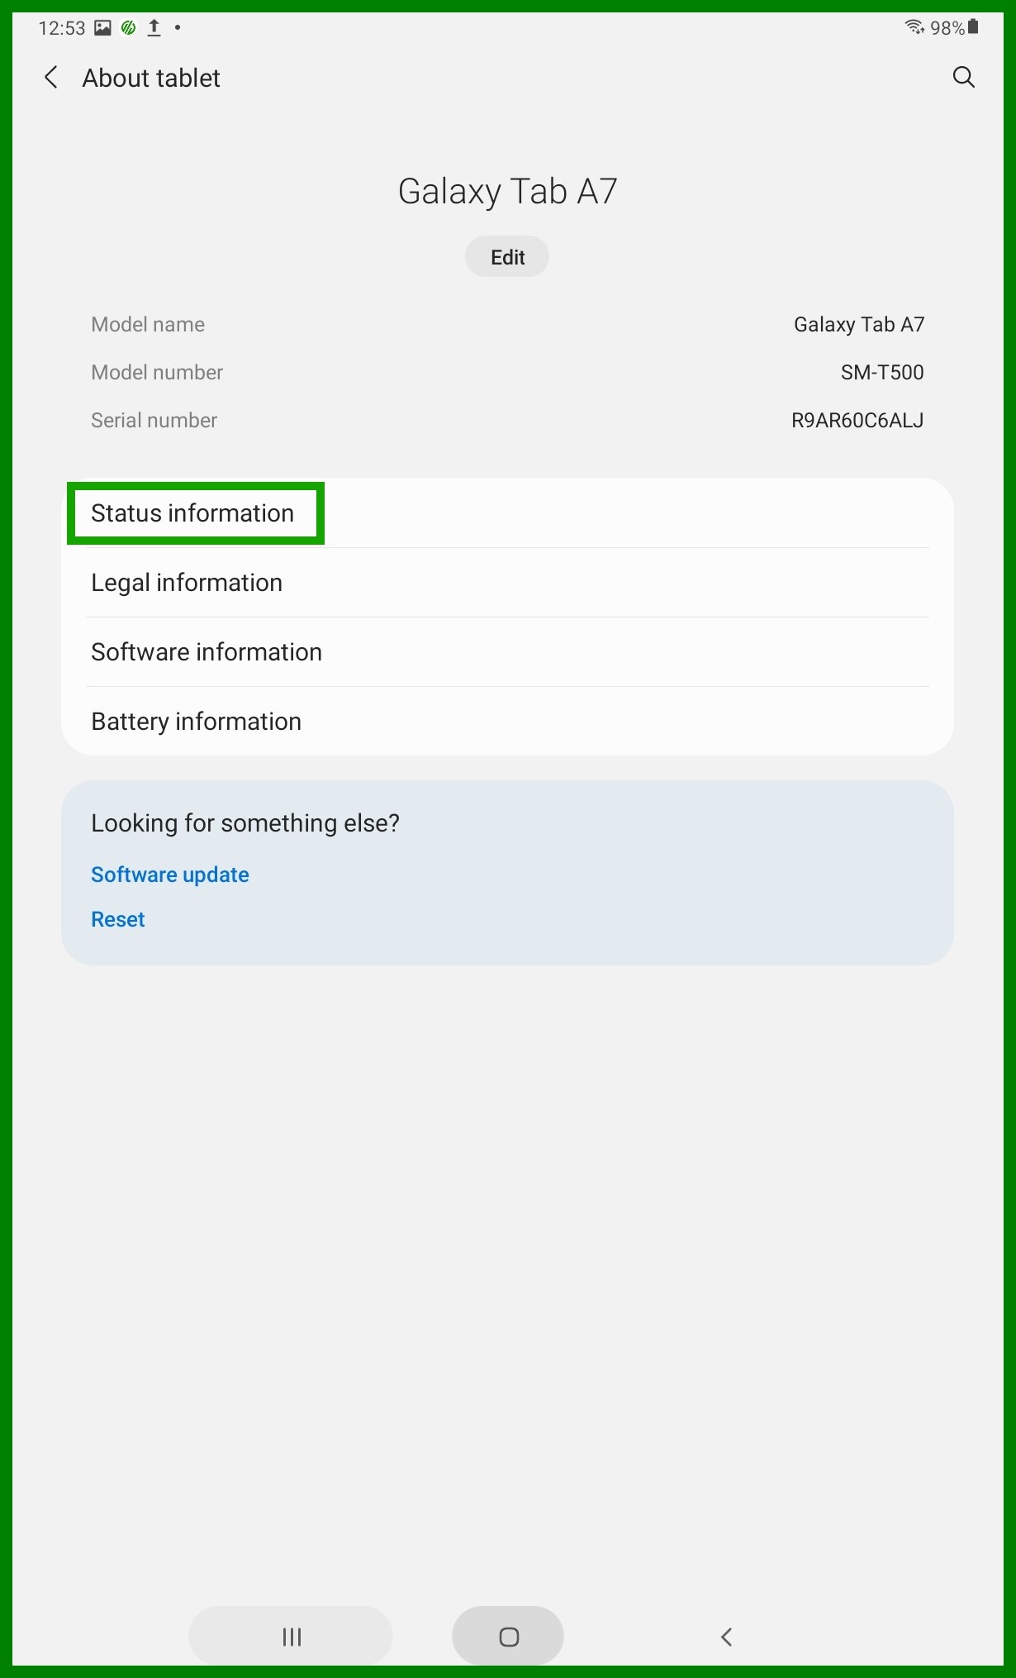Tap the Model number label
The width and height of the screenshot is (1016, 1678).
click(157, 372)
